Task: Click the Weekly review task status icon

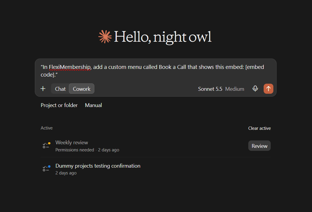Action: [47, 145]
